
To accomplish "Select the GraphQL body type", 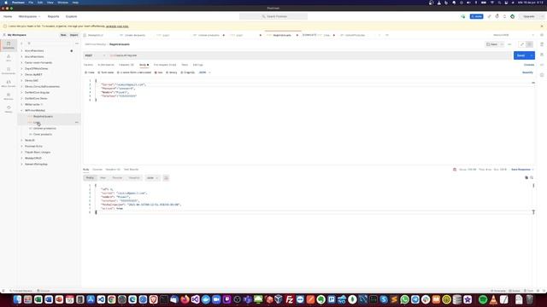I will [x=188, y=72].
